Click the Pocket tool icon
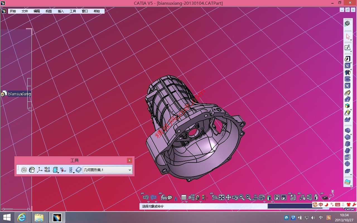 pos(348,66)
